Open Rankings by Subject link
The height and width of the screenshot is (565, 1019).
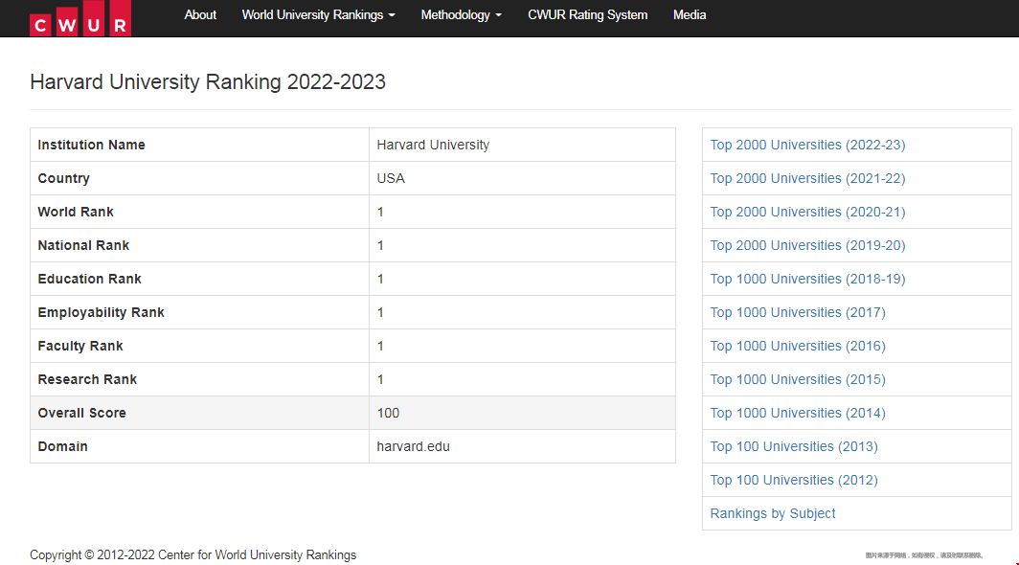click(773, 513)
